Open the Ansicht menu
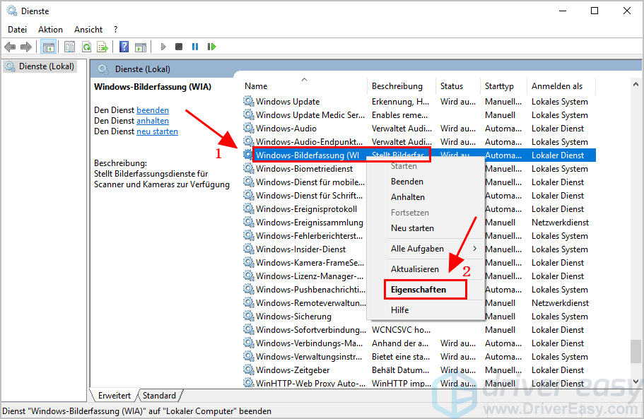The width and height of the screenshot is (644, 419). point(88,30)
